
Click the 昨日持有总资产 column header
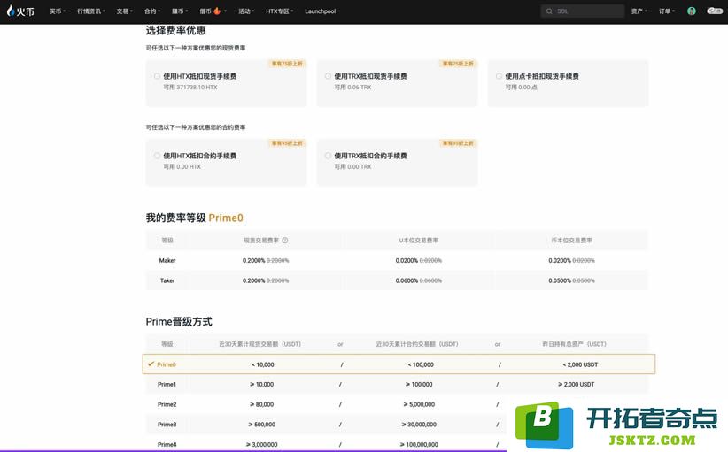pyautogui.click(x=574, y=344)
